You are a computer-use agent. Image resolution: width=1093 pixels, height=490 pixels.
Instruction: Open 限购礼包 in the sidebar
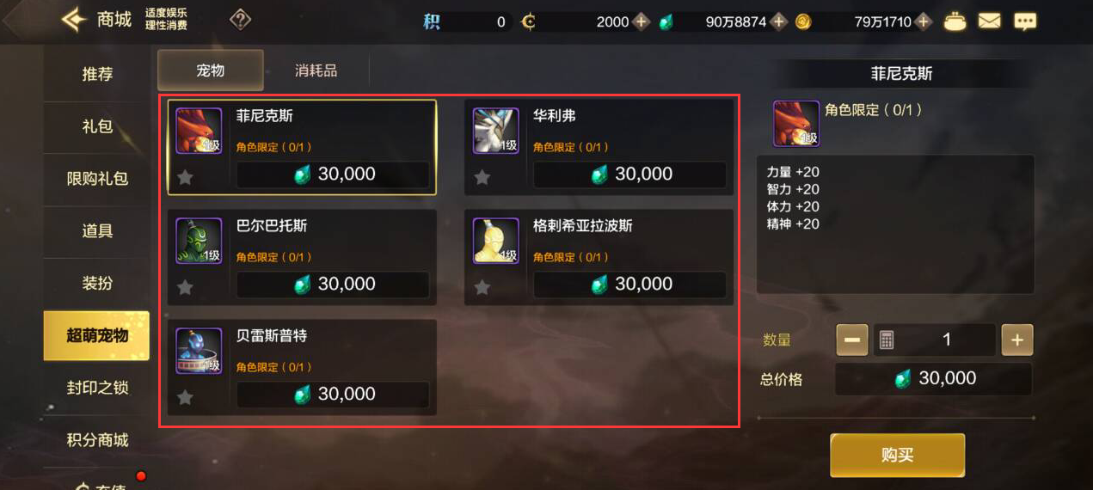(97, 179)
